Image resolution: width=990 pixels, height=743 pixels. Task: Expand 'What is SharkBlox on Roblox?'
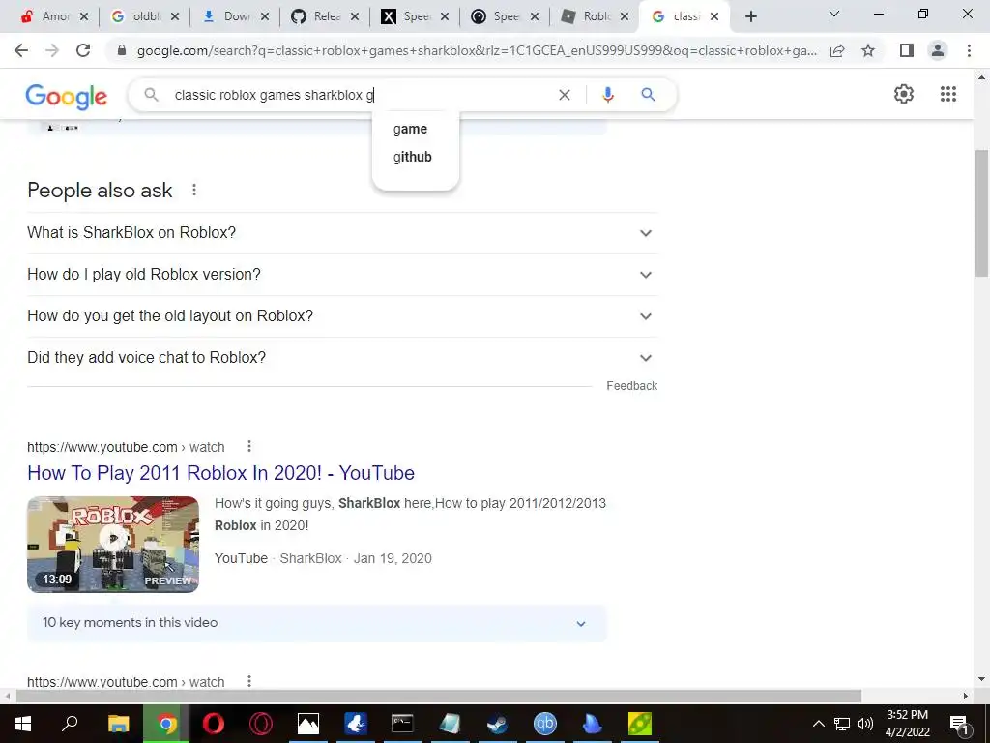tap(342, 233)
